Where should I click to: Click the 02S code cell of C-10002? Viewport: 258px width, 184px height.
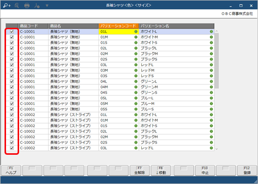(x=119, y=143)
